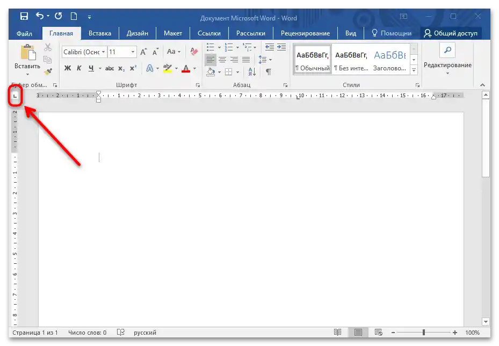499x346 pixels.
Task: Open Шрифт dialog launcher
Action: click(198, 85)
